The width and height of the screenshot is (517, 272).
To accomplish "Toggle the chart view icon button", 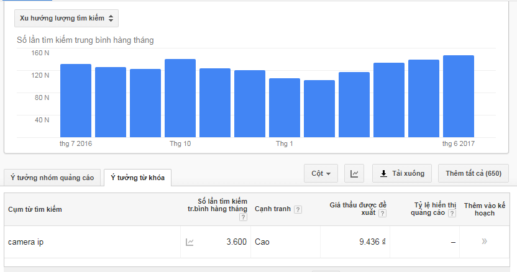I will click(x=354, y=174).
